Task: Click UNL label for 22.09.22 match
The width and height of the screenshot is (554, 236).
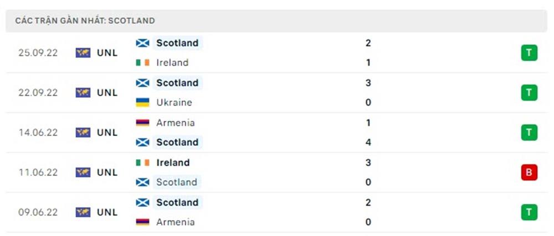Action: tap(107, 93)
